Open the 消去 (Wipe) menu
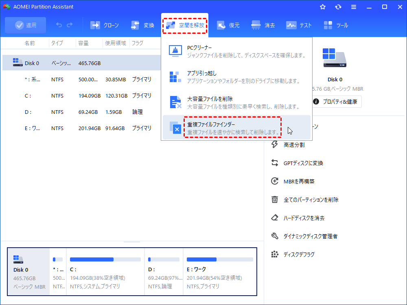407x305 pixels. (263, 25)
